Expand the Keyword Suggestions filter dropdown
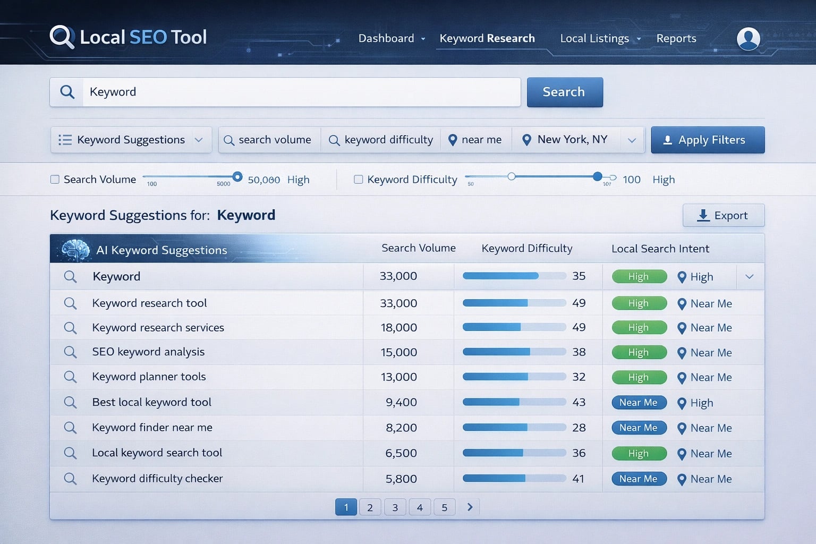The width and height of the screenshot is (816, 544). [199, 140]
